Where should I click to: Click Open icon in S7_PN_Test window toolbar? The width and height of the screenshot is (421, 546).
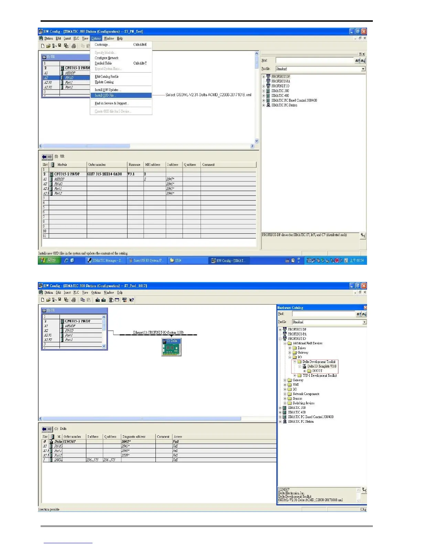click(48, 46)
